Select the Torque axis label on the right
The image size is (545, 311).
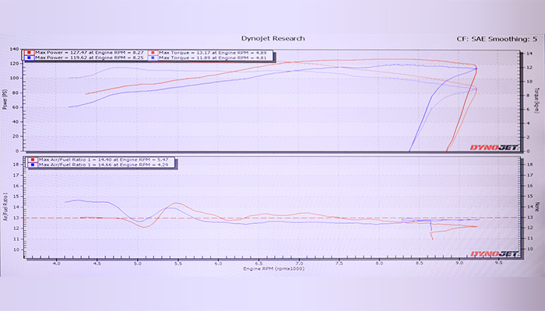(x=537, y=99)
